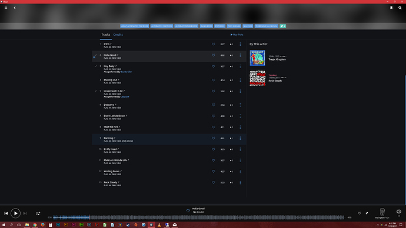Open three-dot menu for Don't Let Me Down
The height and width of the screenshot is (228, 406).
240,116
